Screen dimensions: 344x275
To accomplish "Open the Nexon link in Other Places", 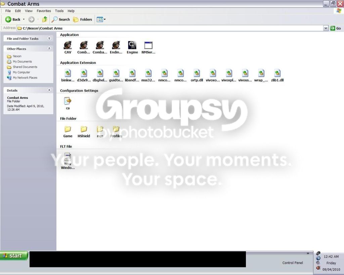I will point(14,56).
